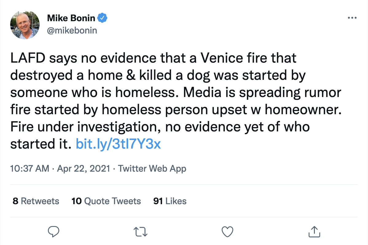Click the blue verified badge

point(102,18)
